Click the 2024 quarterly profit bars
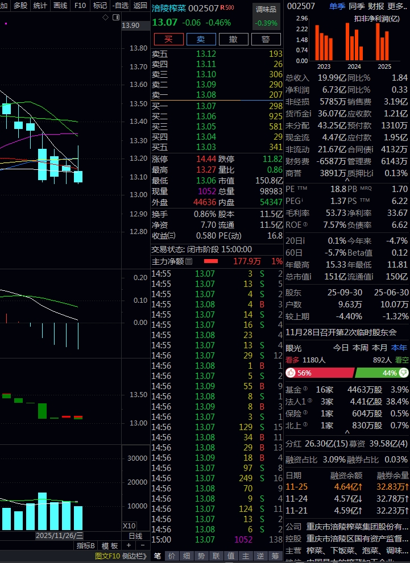410x563 pixels. pyautogui.click(x=354, y=41)
